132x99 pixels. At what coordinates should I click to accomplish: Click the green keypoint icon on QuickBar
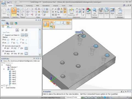pyautogui.click(x=52, y=27)
